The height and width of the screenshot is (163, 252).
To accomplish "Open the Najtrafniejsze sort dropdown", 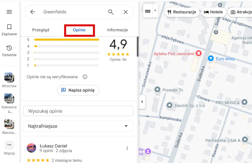I will coord(78,126).
